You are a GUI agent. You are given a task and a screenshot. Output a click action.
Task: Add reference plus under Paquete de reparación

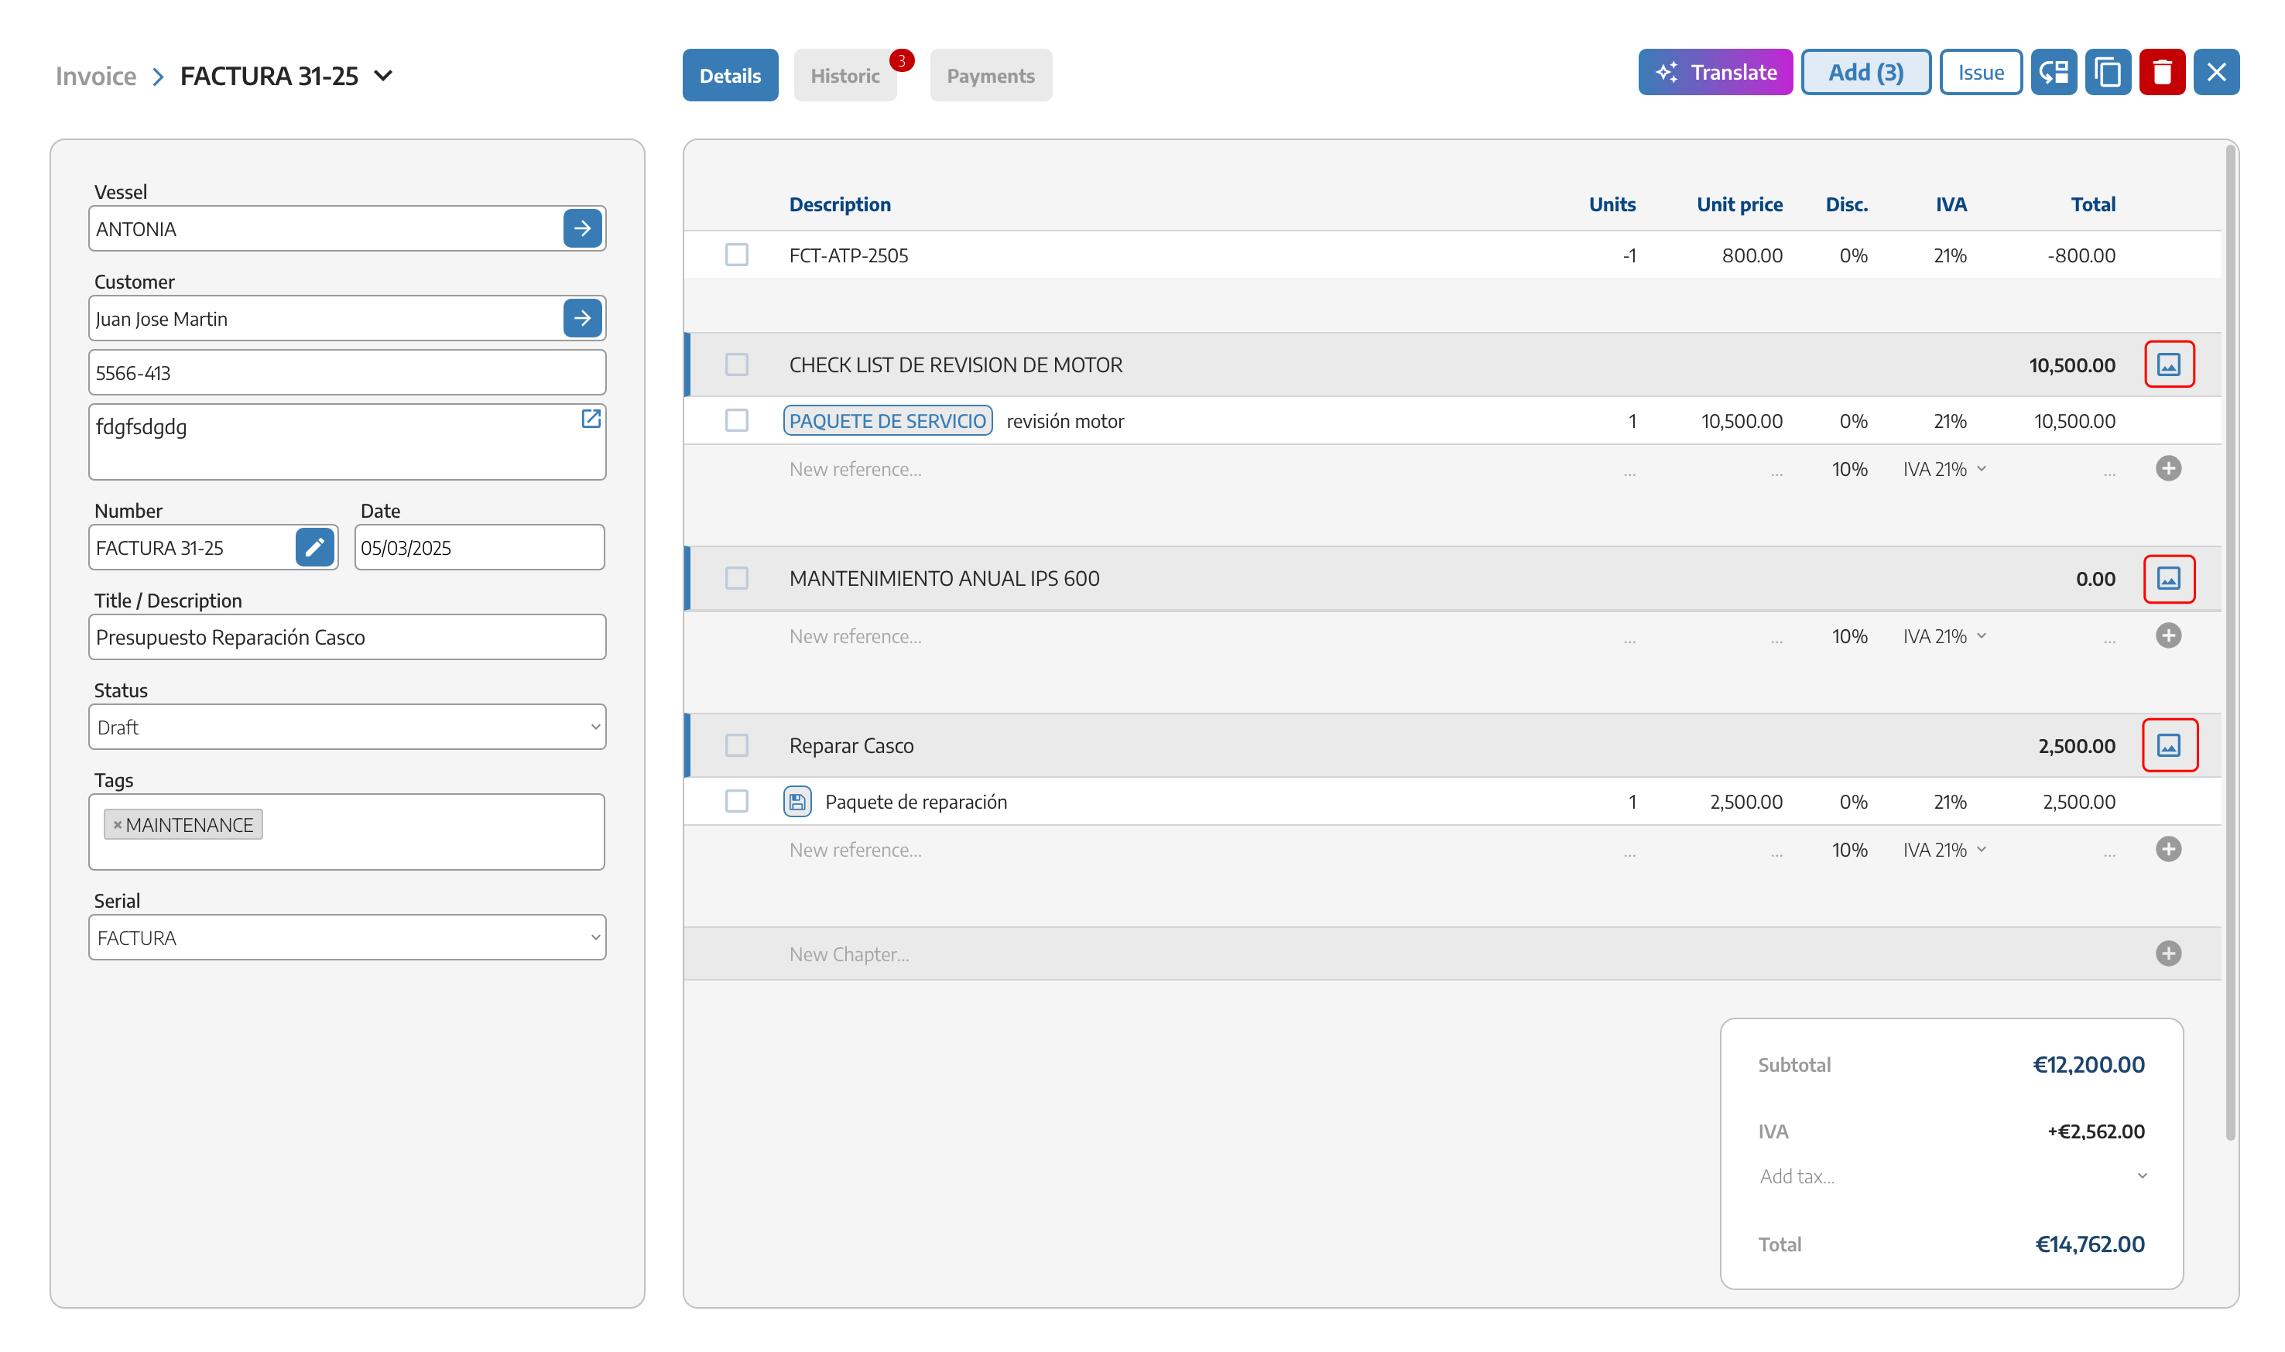(2168, 849)
